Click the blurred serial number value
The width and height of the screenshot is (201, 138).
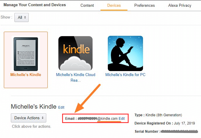pos(179,132)
